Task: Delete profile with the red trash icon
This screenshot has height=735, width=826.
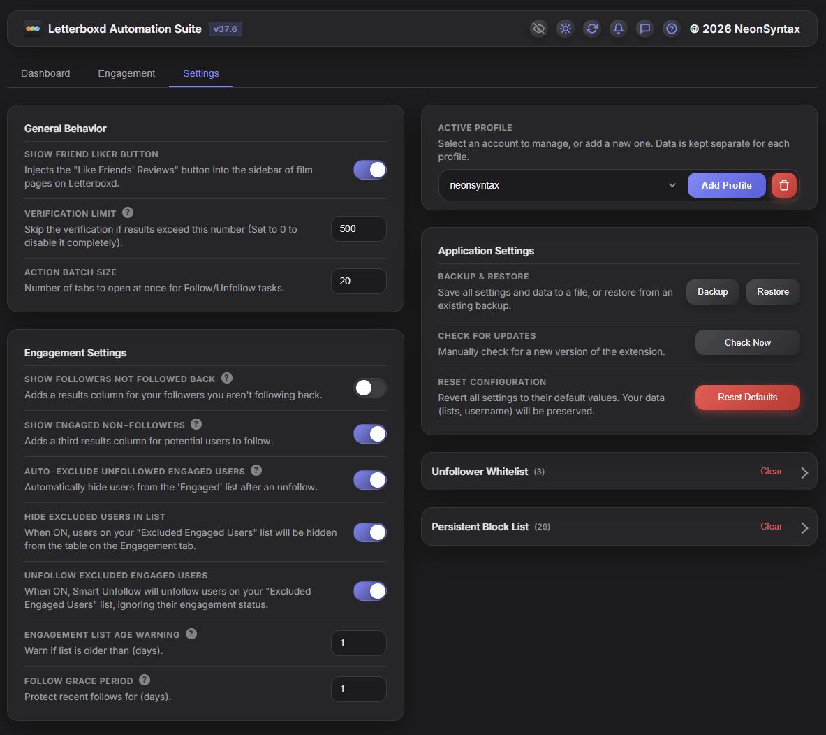Action: point(784,185)
